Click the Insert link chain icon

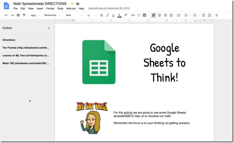coord(133,15)
